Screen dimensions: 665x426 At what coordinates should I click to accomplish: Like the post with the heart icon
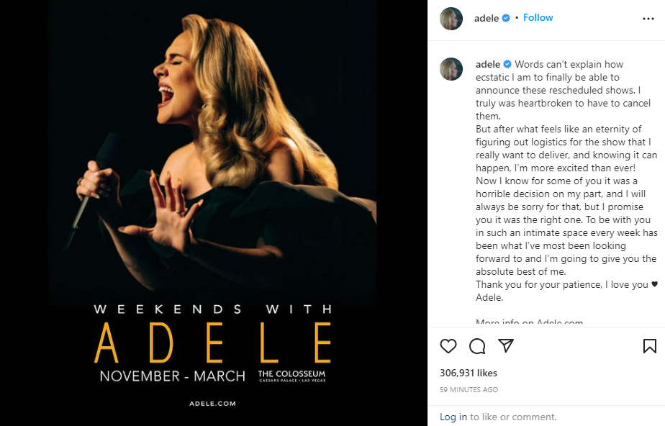point(448,346)
